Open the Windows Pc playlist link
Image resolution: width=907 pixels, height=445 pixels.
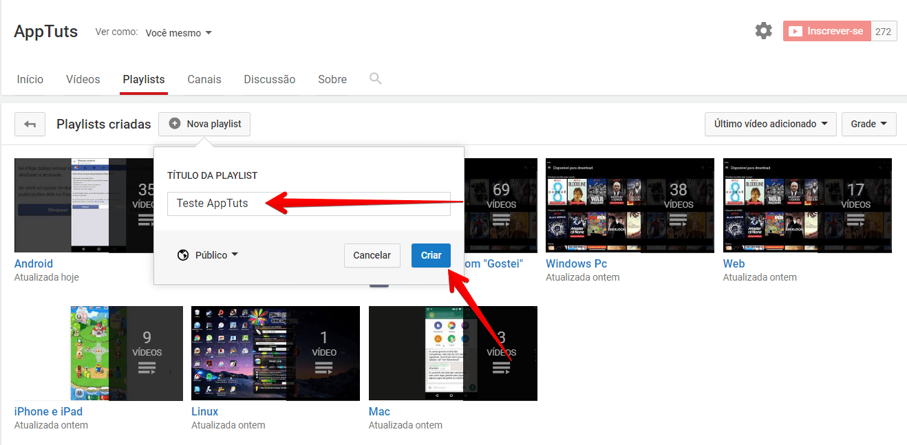(576, 263)
